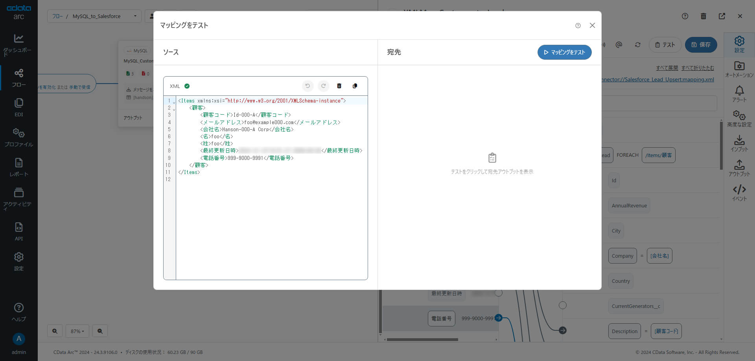Open the admin user avatar menu
The image size is (755, 361).
[18, 339]
